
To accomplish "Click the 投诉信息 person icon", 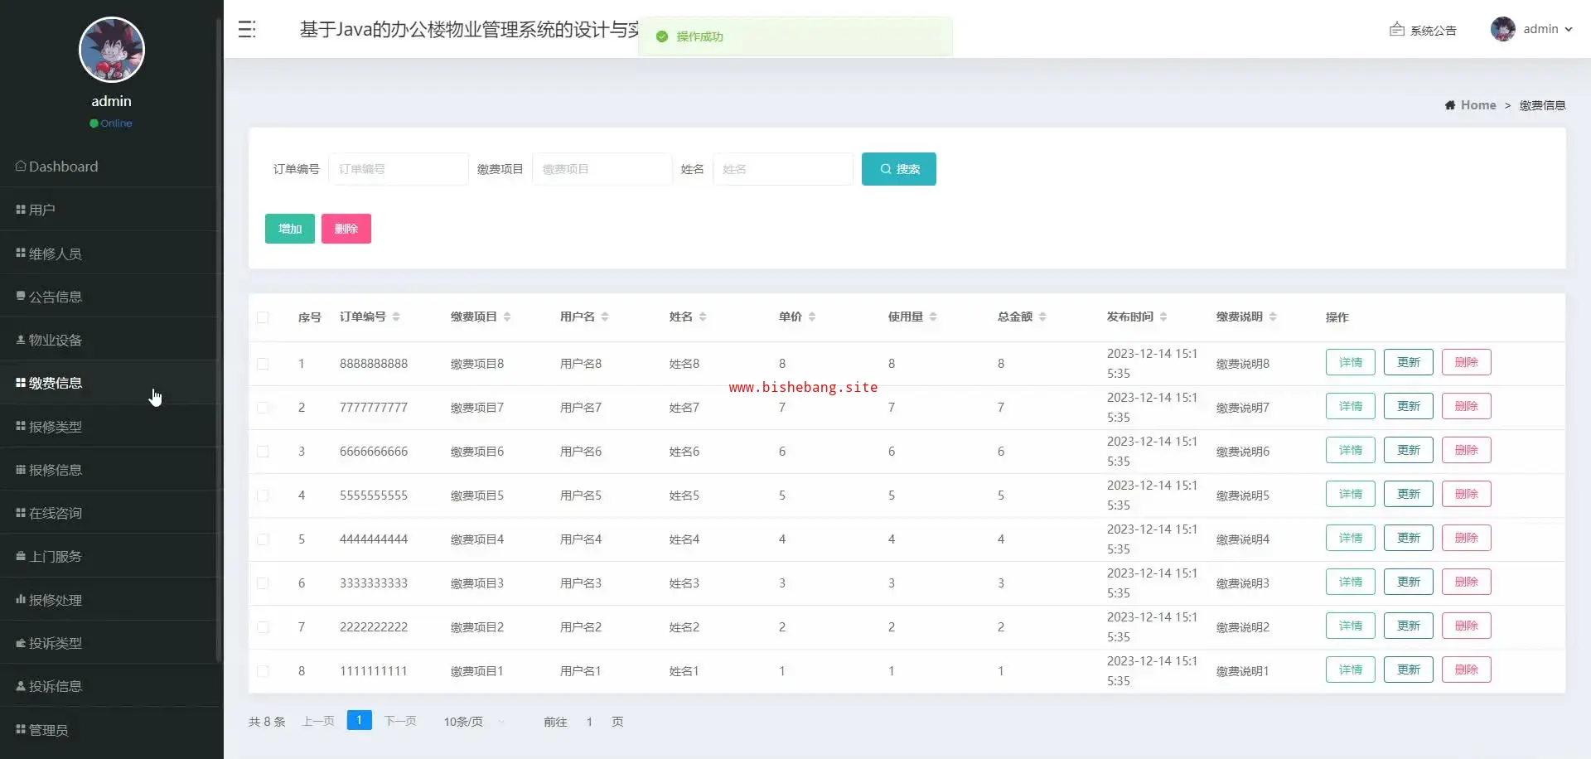I will tap(21, 686).
